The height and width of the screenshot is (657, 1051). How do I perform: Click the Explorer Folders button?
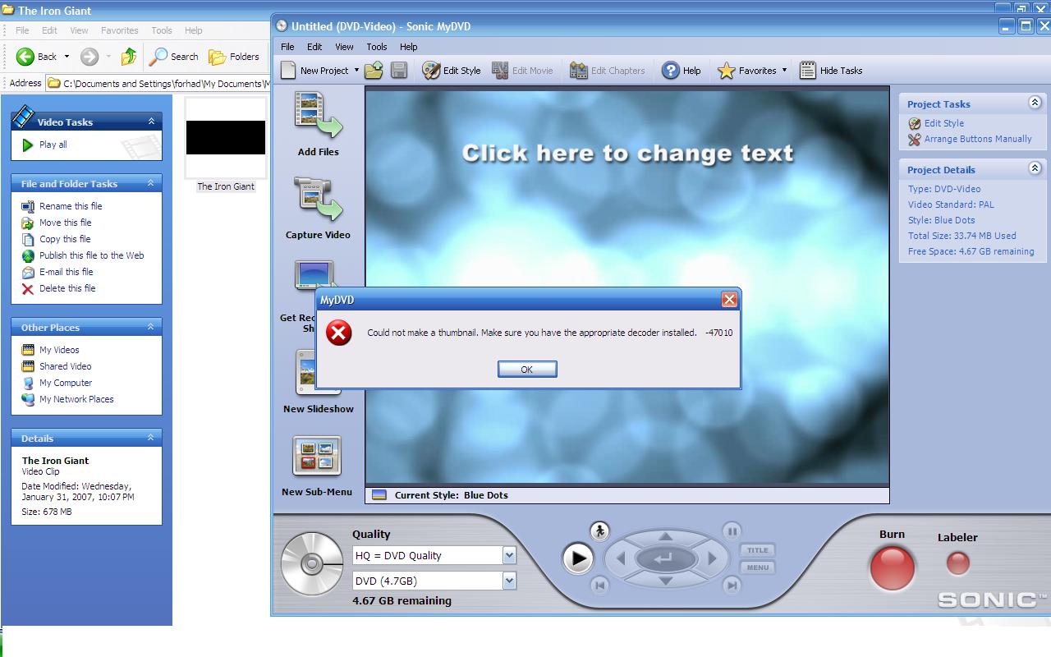(x=234, y=57)
